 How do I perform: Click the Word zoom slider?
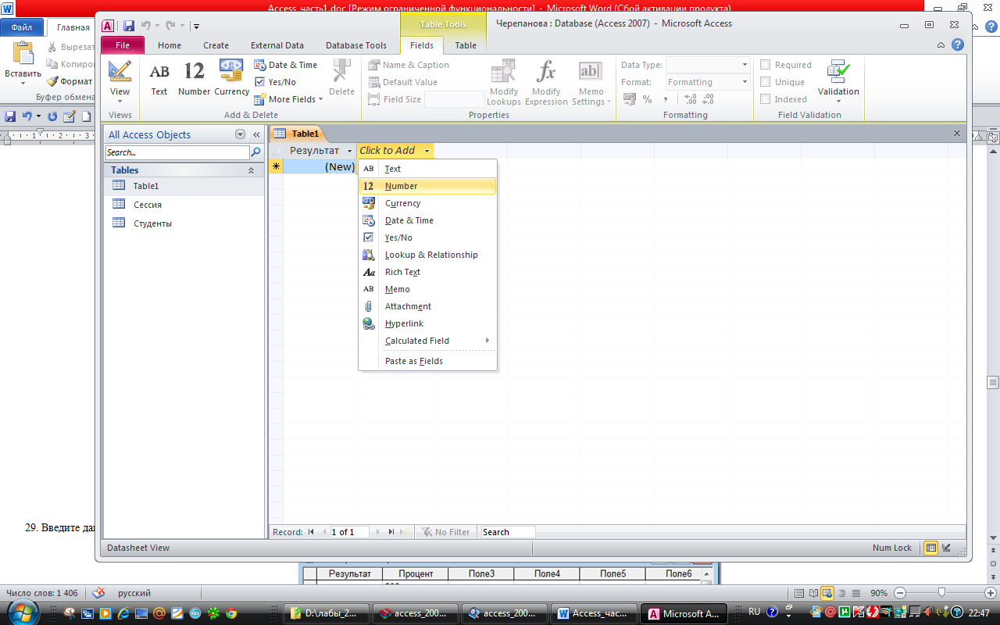tap(941, 593)
